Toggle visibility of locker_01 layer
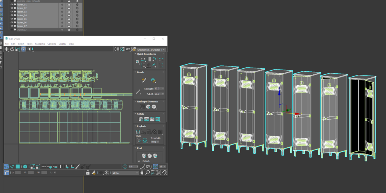Screen dimensions: 386x193 pyautogui.click(x=12, y=5)
